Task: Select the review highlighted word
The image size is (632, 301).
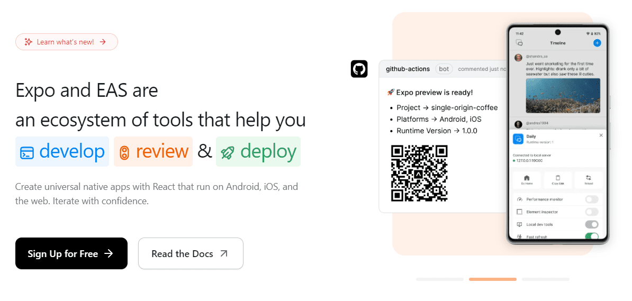Action: click(x=153, y=151)
